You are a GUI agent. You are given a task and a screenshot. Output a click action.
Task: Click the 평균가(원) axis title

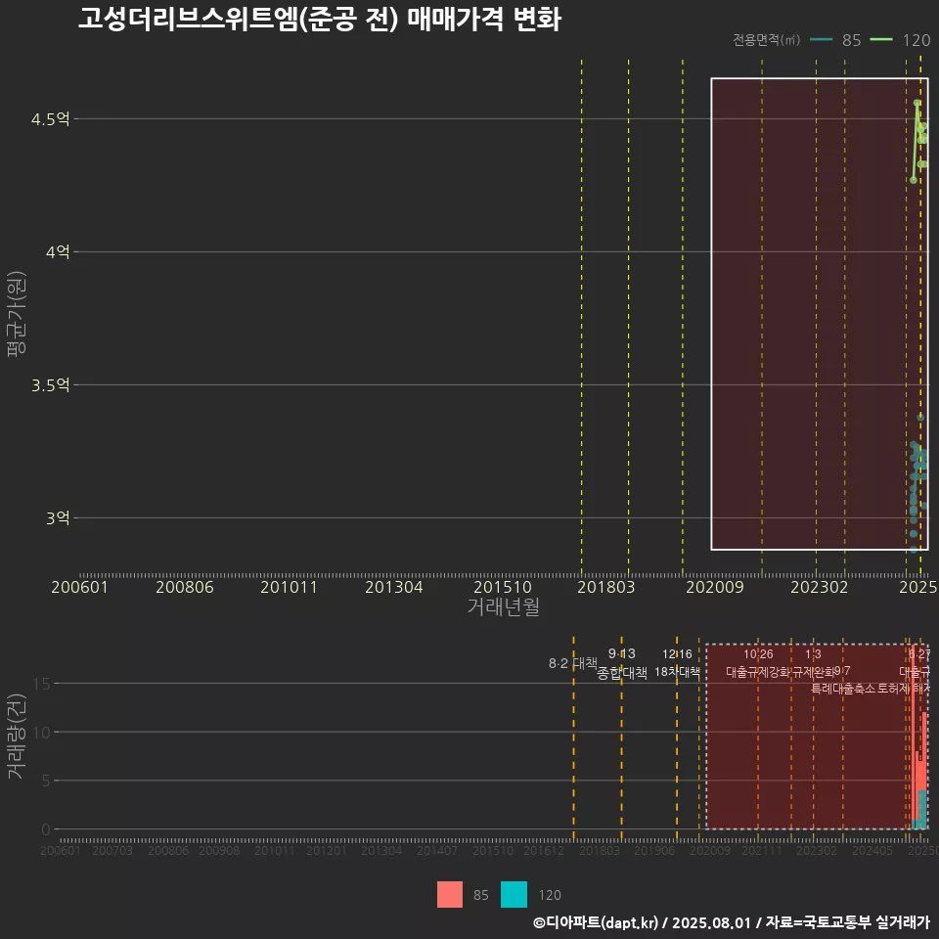pos(17,314)
